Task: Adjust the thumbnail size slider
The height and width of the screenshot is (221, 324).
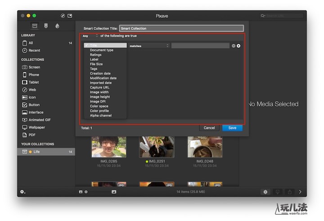Action: click(x=97, y=192)
